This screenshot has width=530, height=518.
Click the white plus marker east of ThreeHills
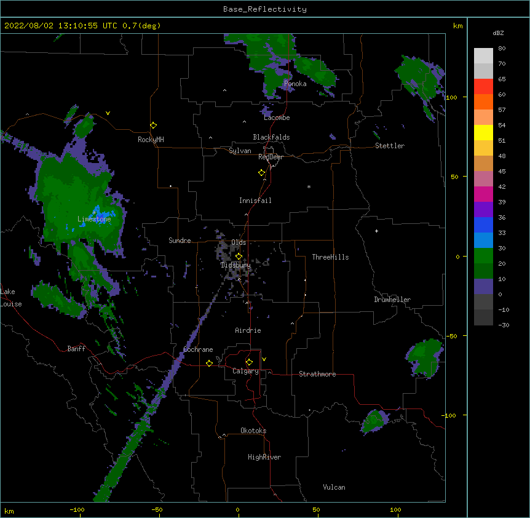pyautogui.click(x=376, y=231)
